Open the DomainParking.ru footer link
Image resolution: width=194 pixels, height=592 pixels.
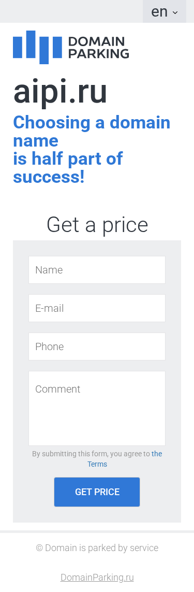[97, 577]
